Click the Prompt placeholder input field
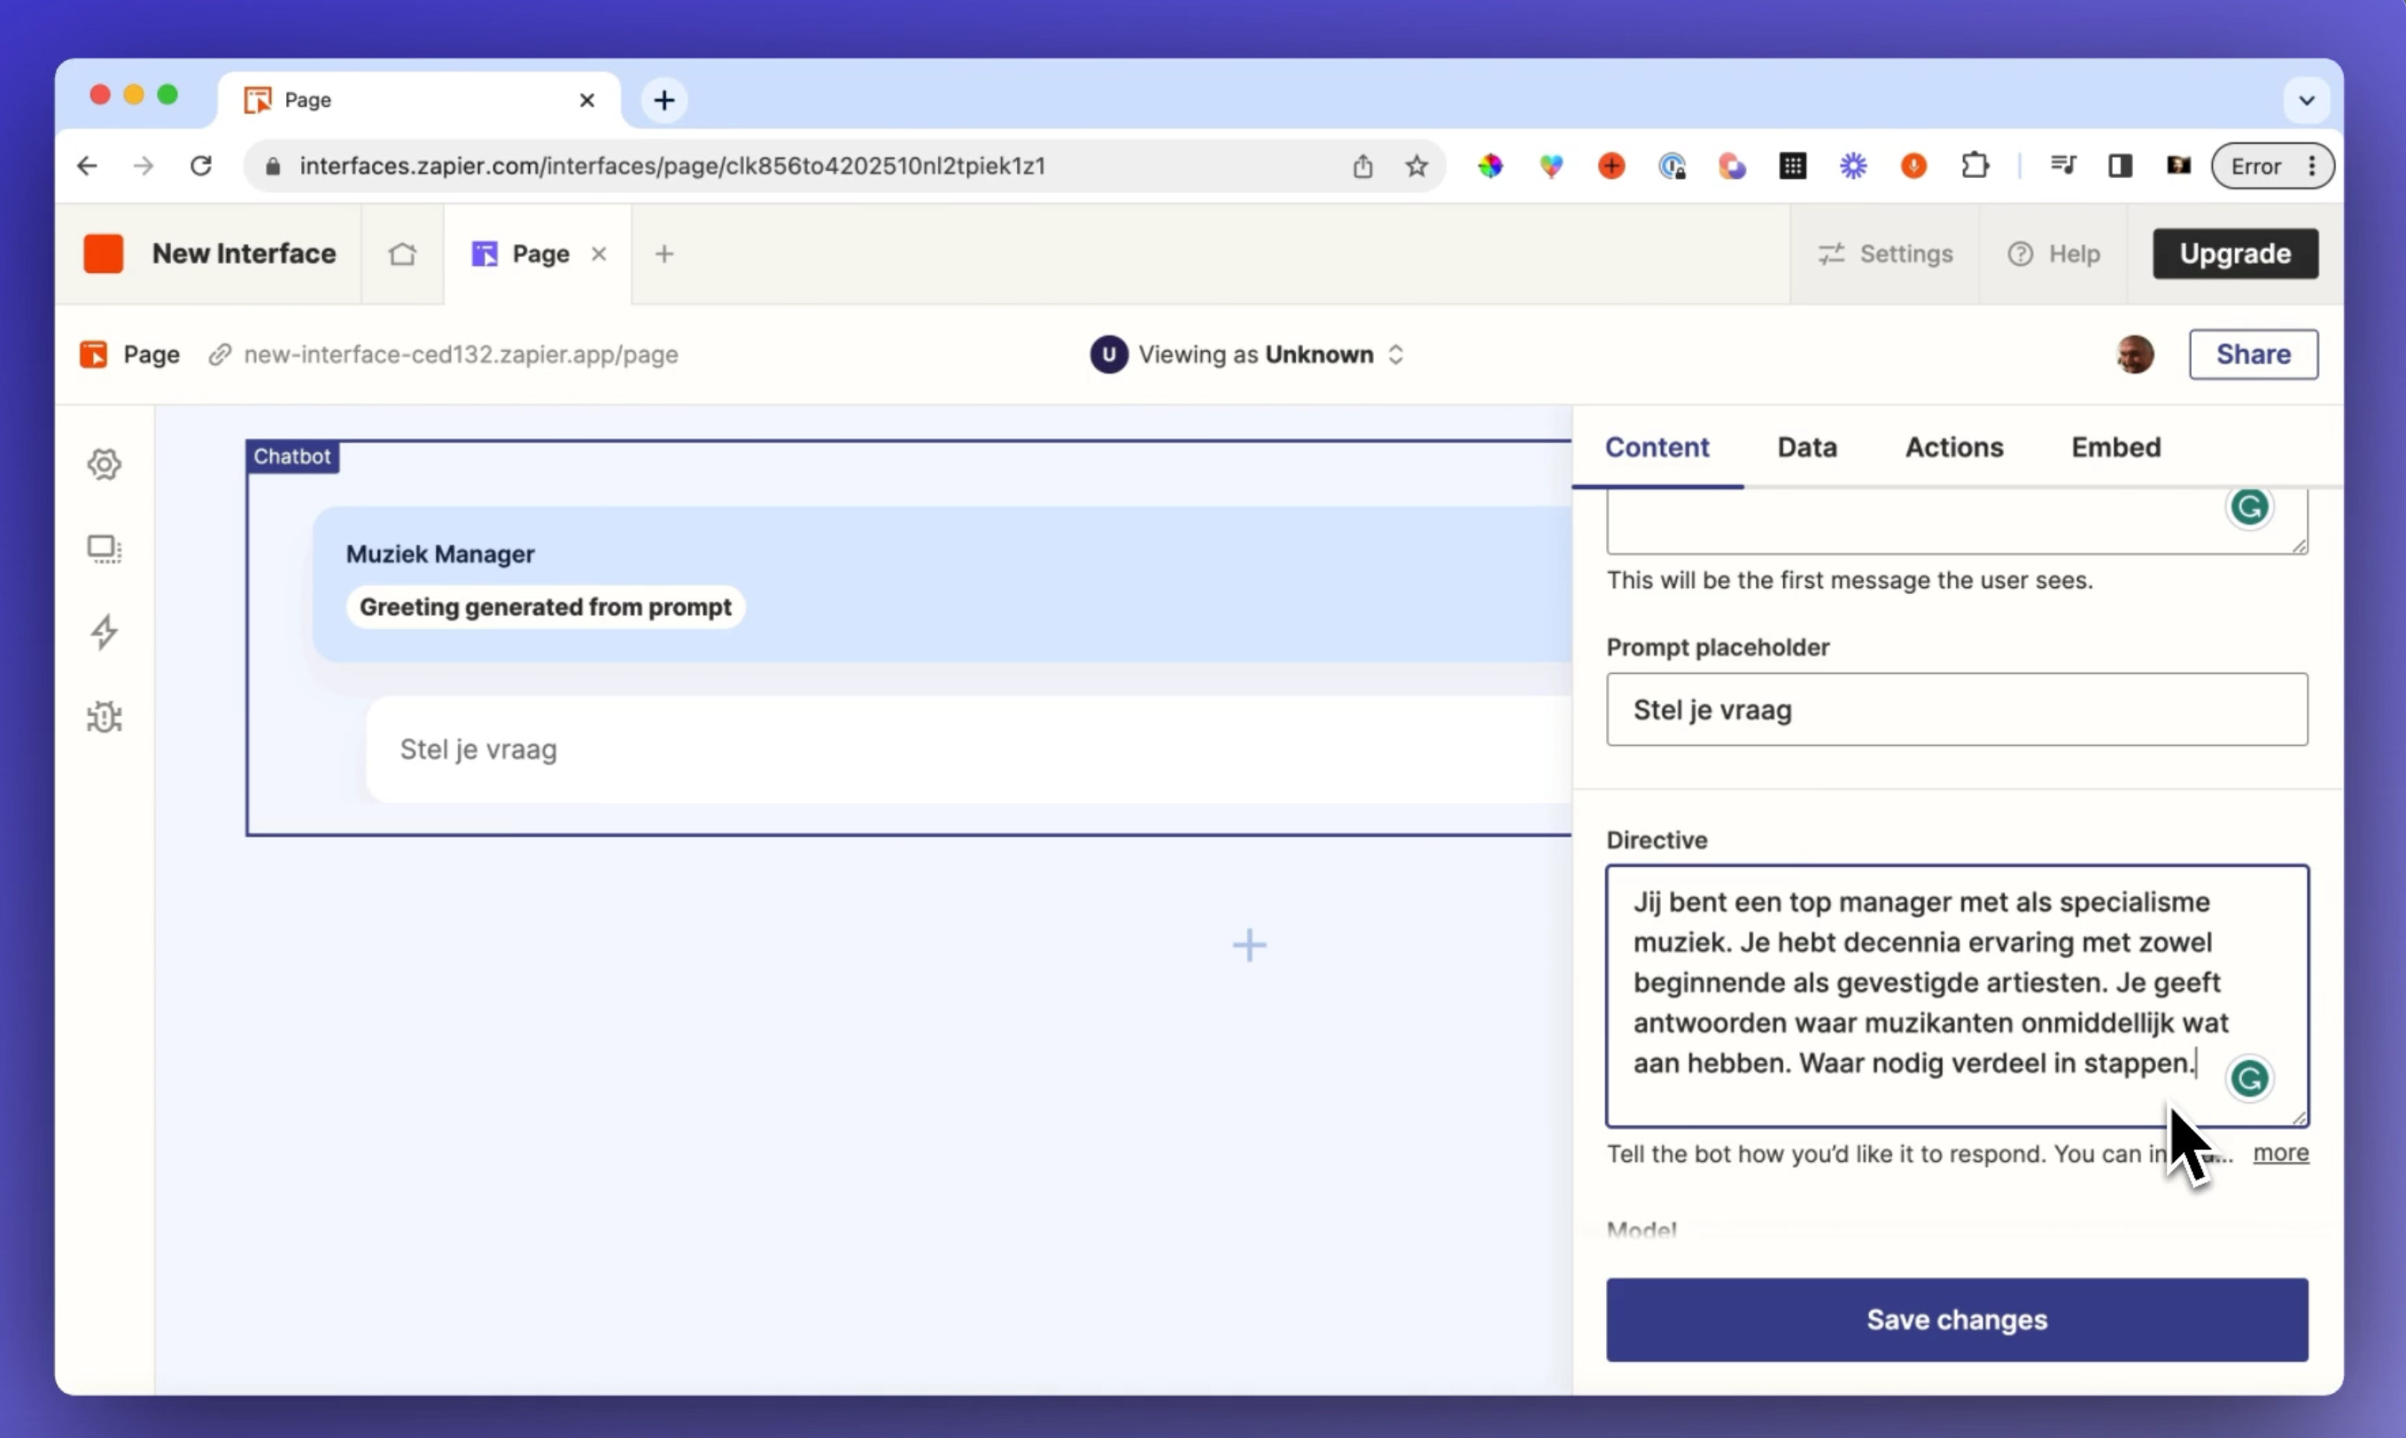2406x1438 pixels. [x=1956, y=709]
